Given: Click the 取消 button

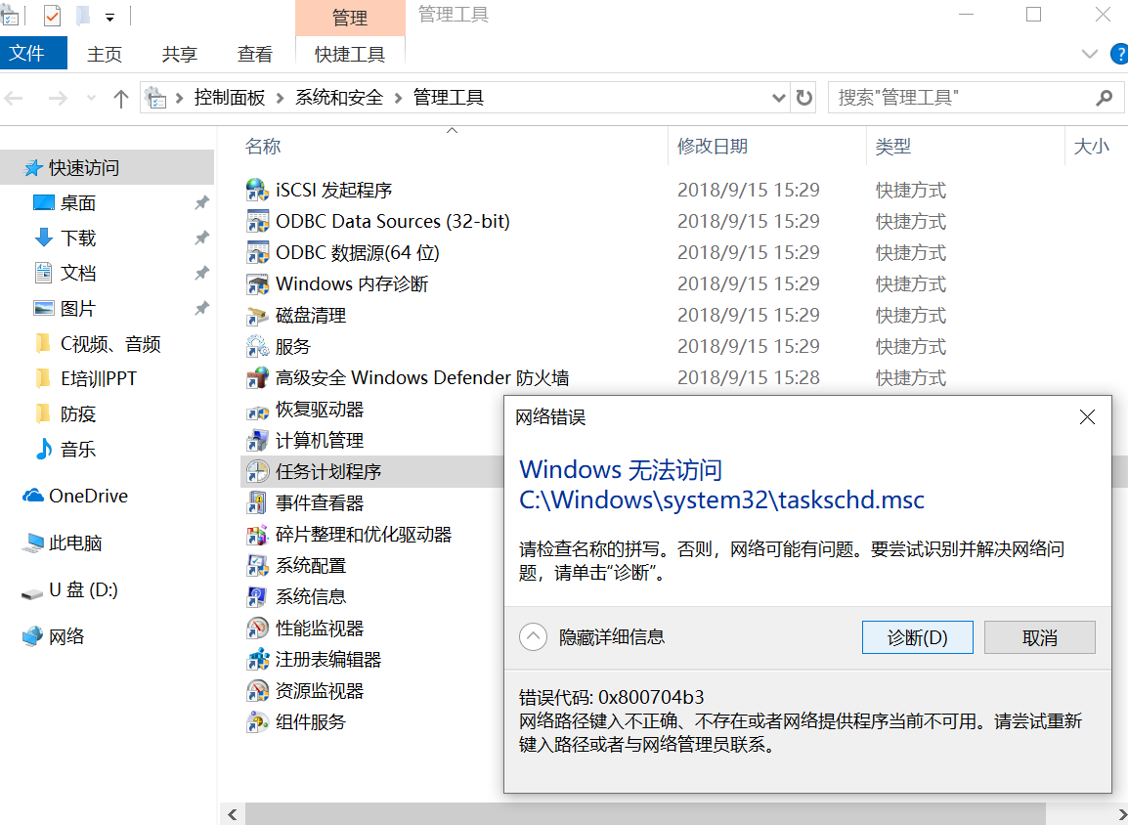Looking at the screenshot, I should click(x=1039, y=637).
